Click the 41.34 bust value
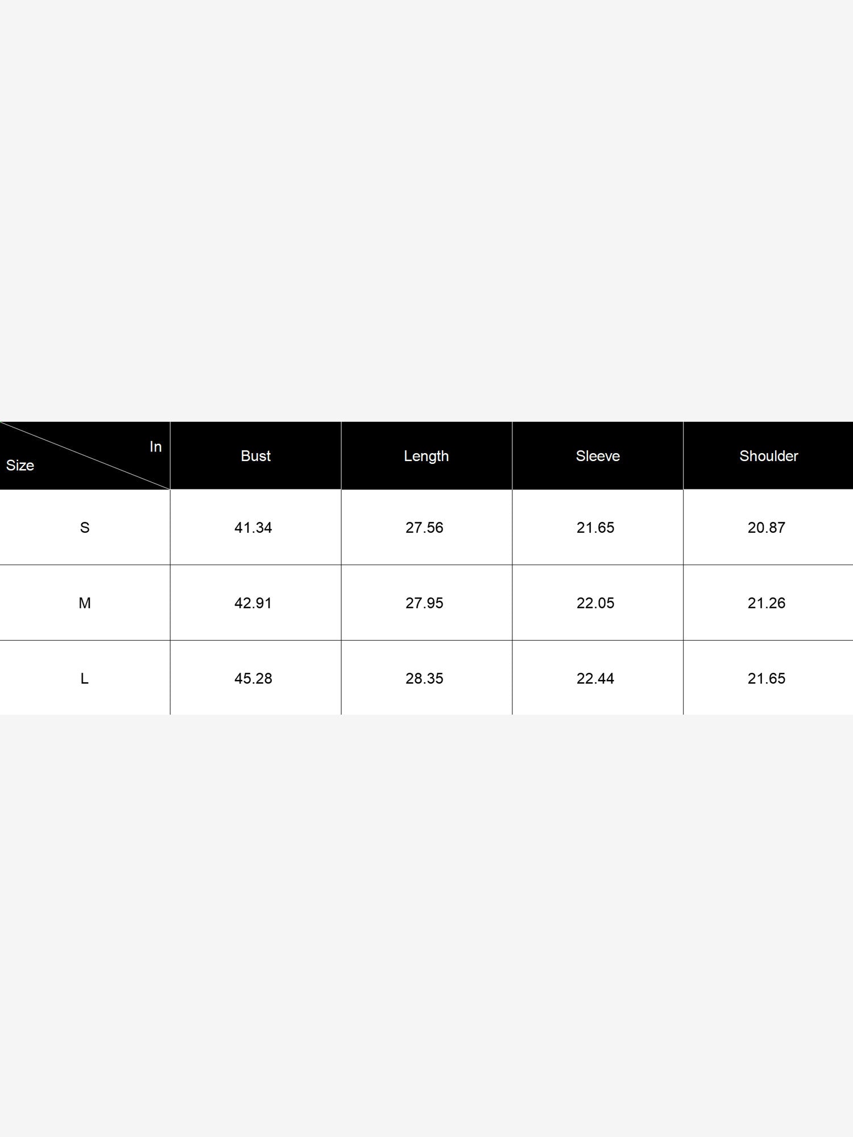This screenshot has height=1137, width=853. pos(253,528)
